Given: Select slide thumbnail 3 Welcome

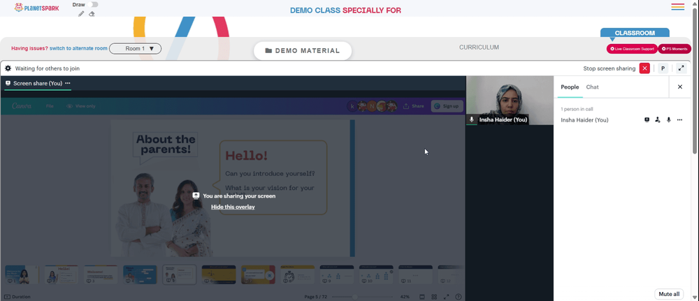Looking at the screenshot, I should [101, 274].
